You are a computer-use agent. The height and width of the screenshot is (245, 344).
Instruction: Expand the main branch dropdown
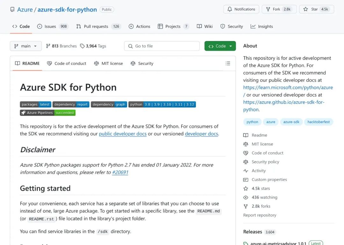click(x=26, y=46)
